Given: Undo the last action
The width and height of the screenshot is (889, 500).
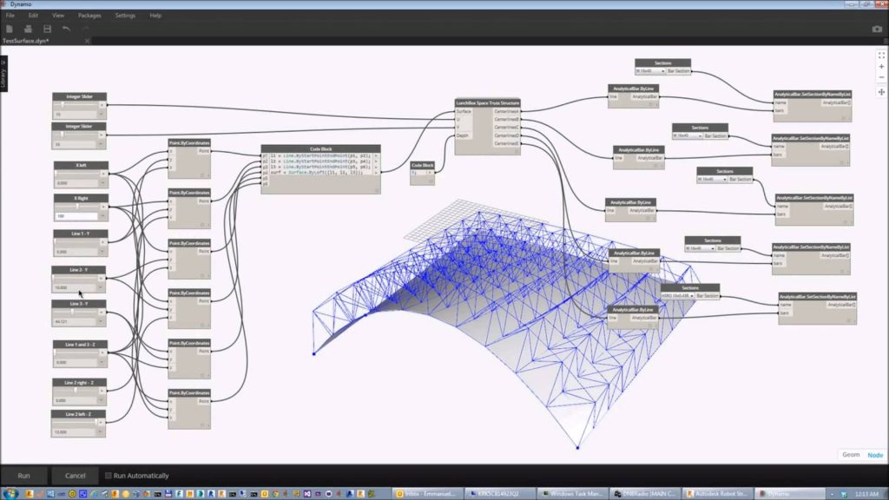Looking at the screenshot, I should tap(65, 28).
